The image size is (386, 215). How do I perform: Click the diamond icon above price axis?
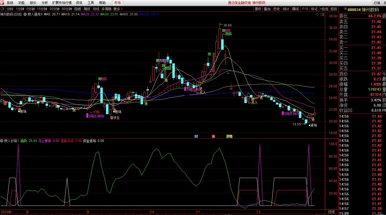317,15
